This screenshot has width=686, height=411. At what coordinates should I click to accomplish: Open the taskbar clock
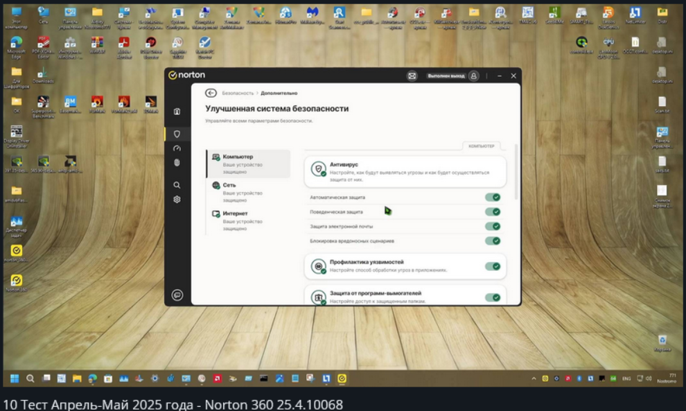pyautogui.click(x=667, y=378)
